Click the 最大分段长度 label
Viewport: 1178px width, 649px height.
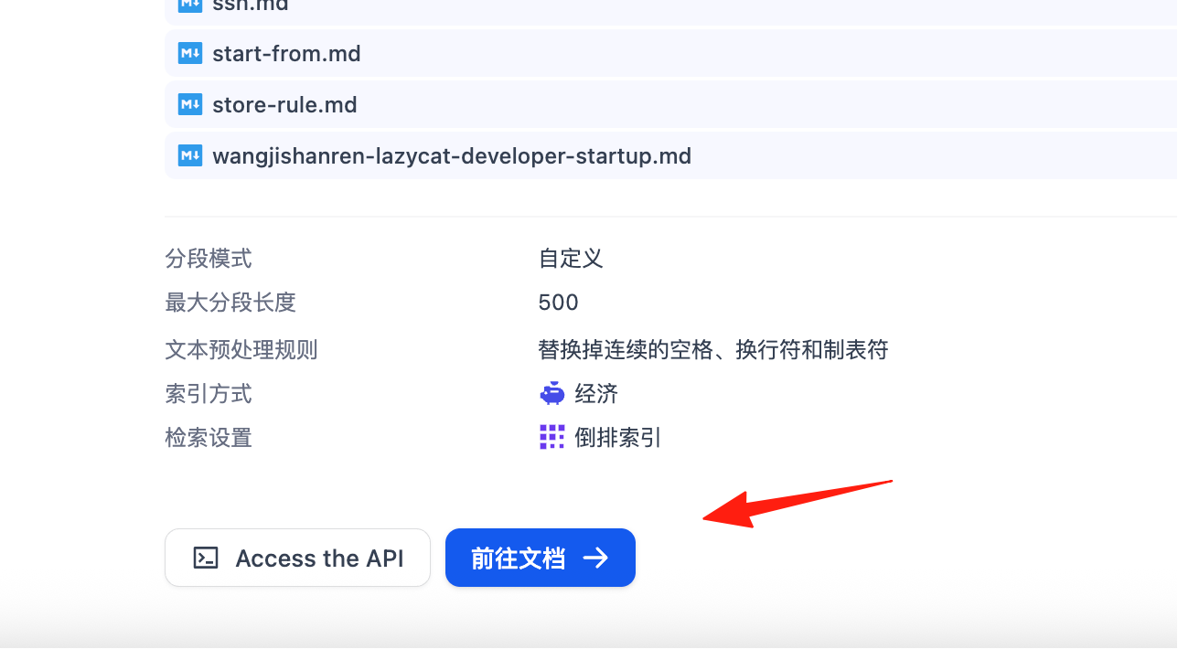pos(230,303)
